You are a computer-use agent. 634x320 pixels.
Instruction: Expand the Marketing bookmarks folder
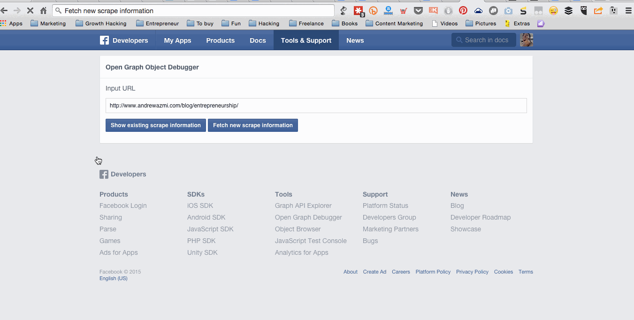(x=48, y=23)
